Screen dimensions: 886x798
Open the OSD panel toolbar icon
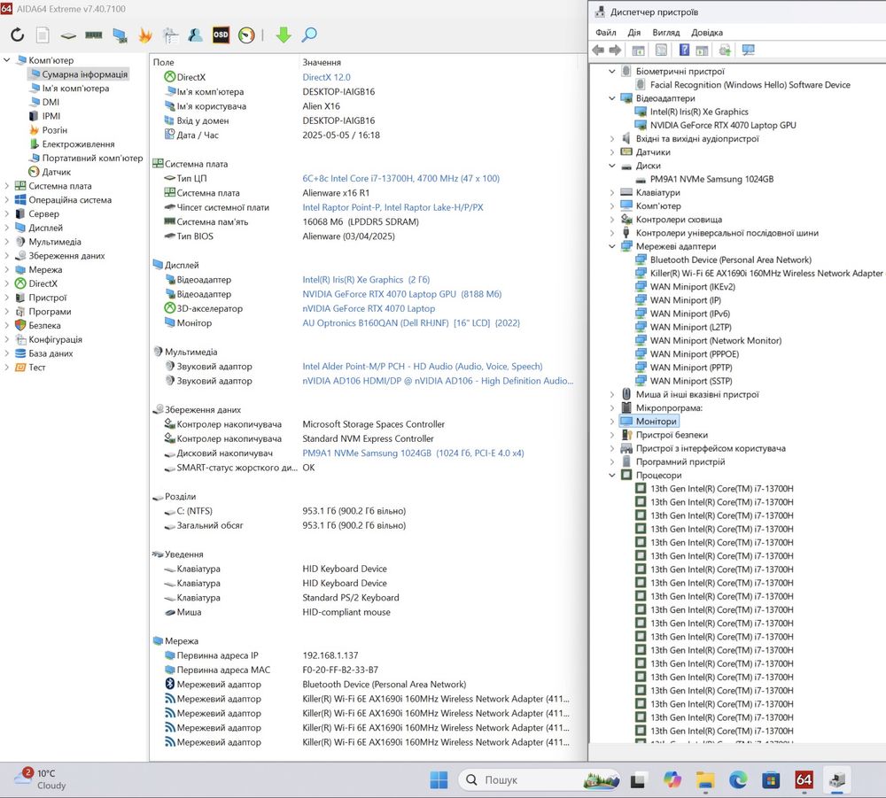221,35
